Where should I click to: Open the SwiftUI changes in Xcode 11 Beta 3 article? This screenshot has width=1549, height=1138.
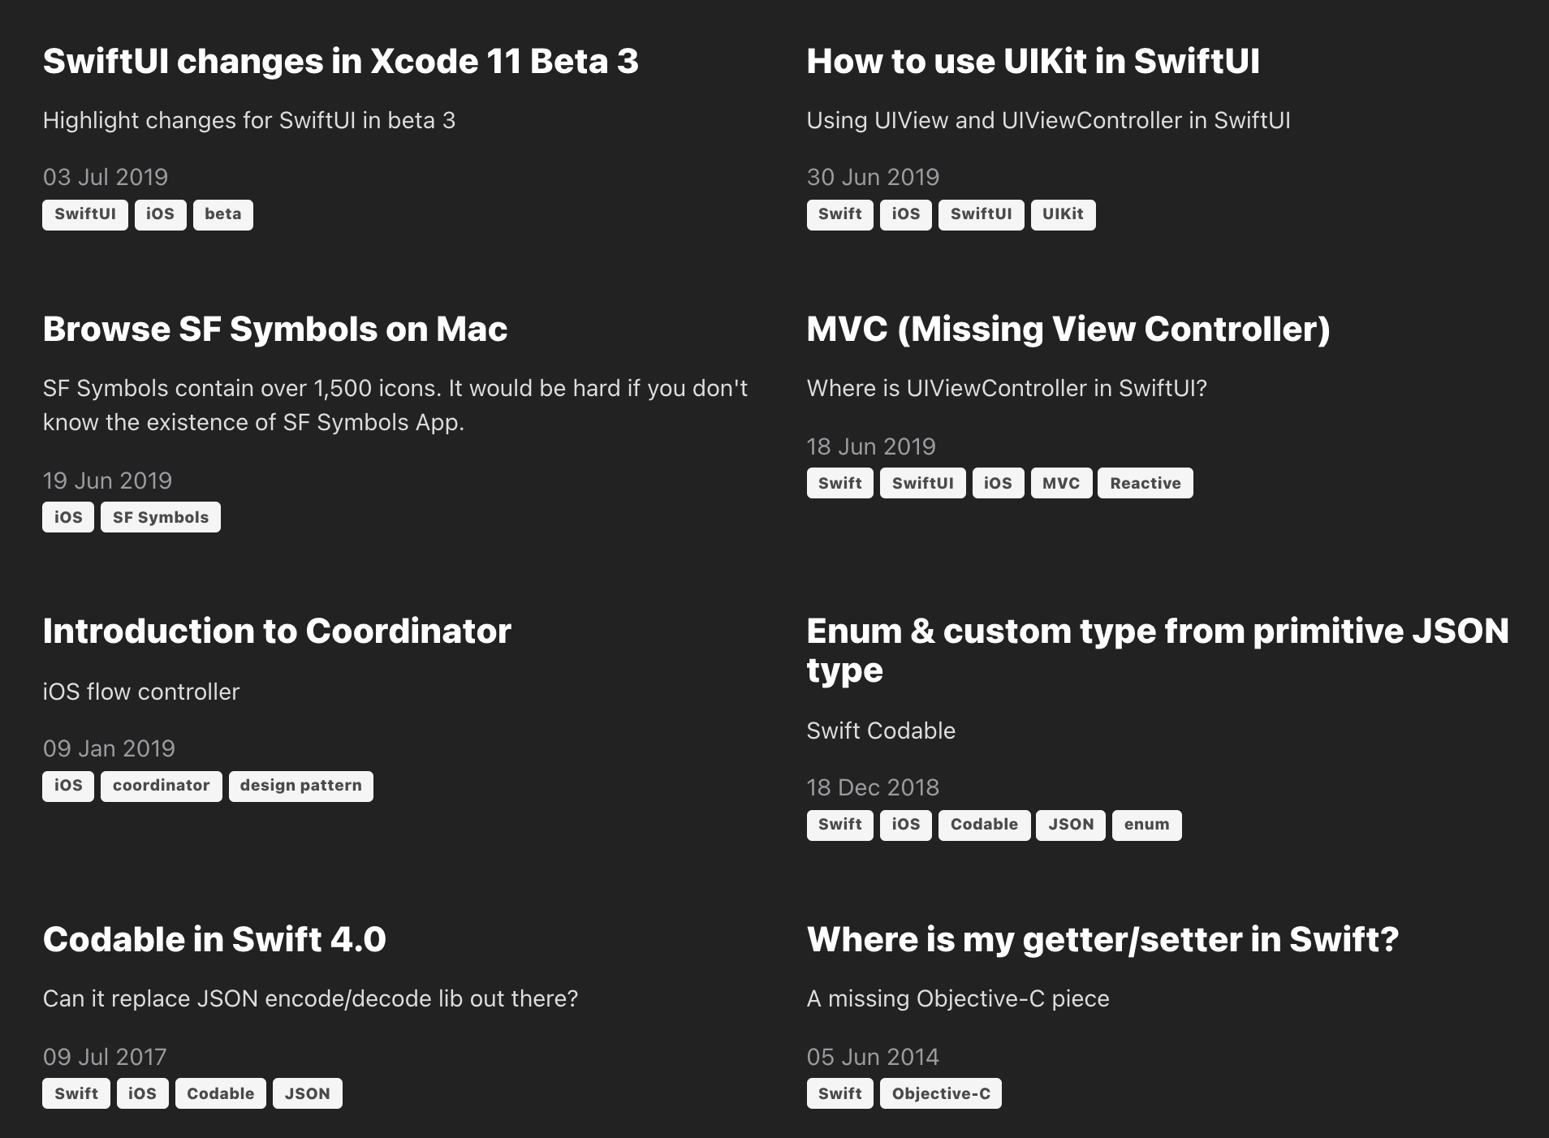[x=340, y=62]
